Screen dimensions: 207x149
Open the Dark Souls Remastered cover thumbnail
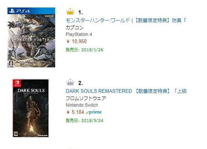(31, 108)
